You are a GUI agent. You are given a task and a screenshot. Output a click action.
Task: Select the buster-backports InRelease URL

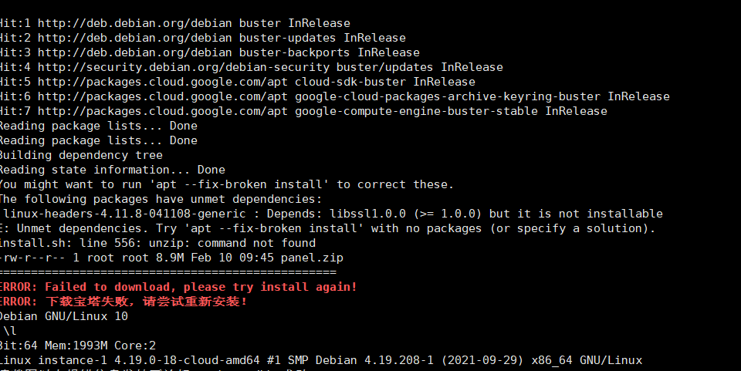tap(134, 52)
